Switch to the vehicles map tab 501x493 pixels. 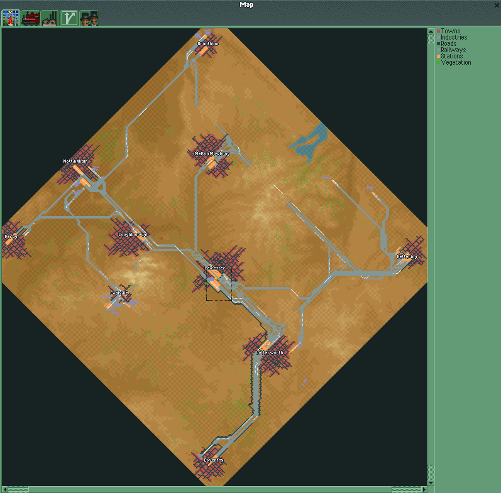coord(30,18)
